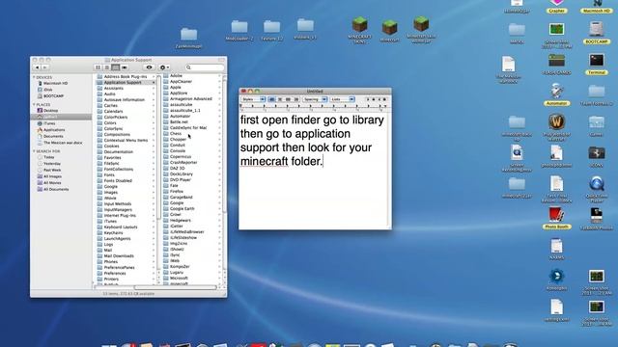Screen dimensions: 618x347
Task: Switch Finder to list view
Action: [106, 67]
